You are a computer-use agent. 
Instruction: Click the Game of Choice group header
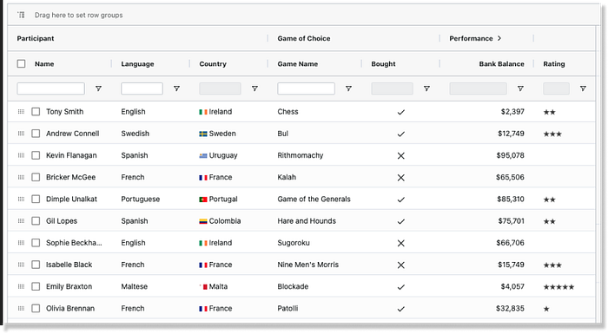pos(304,38)
